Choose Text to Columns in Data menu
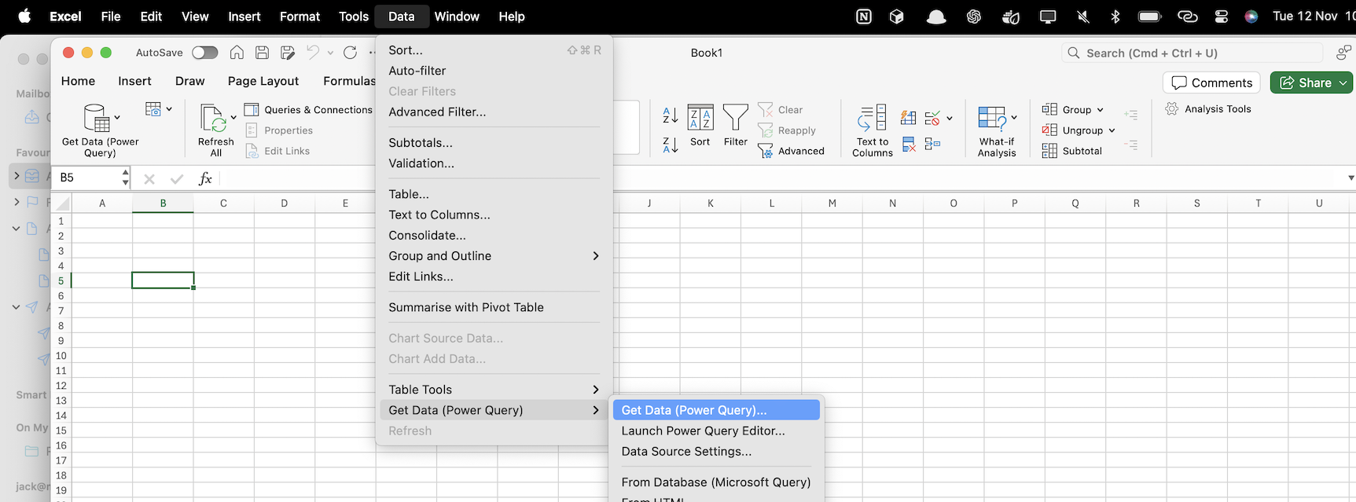The image size is (1356, 502). pyautogui.click(x=439, y=214)
